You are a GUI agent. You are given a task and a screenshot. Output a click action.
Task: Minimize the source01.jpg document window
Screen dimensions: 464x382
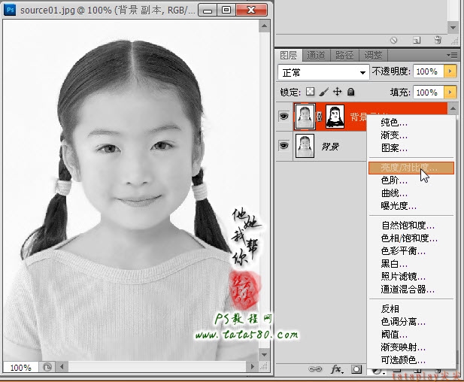[x=208, y=11]
